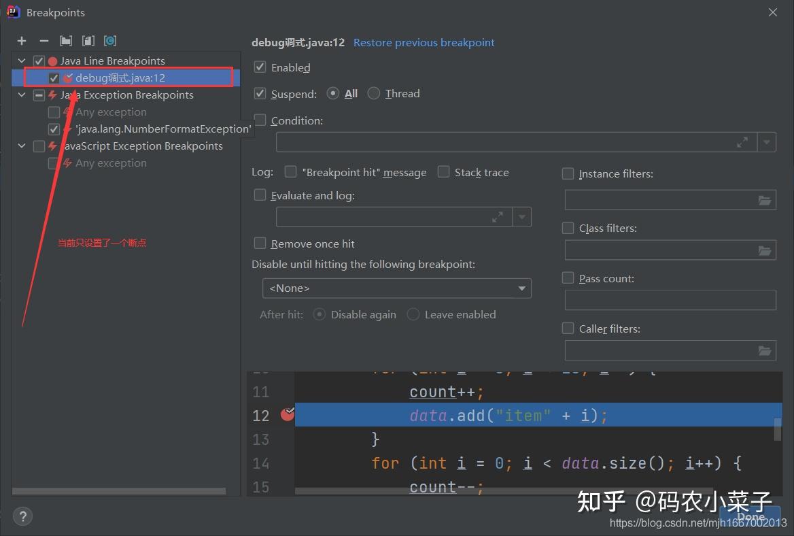Expand the condition field editor icon
This screenshot has height=536, width=794.
pos(742,141)
